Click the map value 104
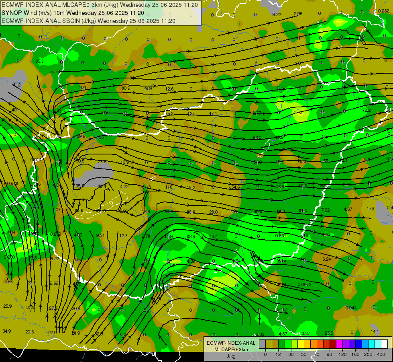 tap(82, 87)
